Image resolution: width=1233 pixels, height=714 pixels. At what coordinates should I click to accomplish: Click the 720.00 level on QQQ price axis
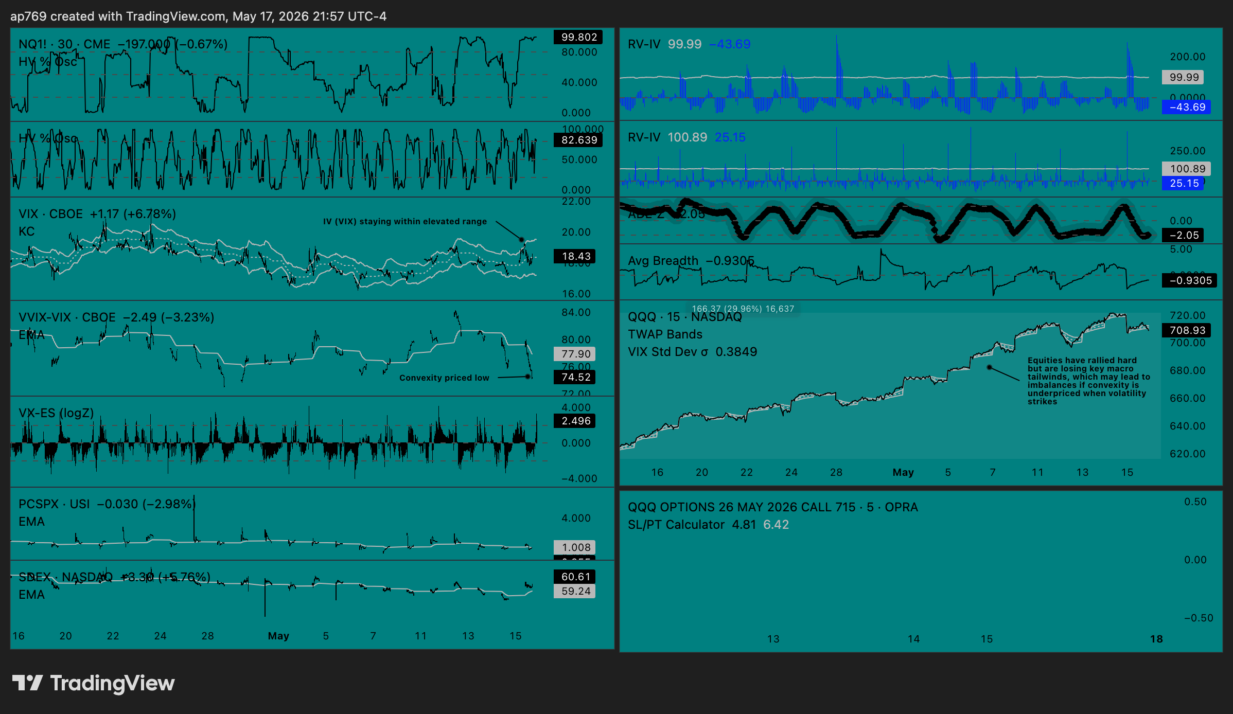click(x=1187, y=315)
